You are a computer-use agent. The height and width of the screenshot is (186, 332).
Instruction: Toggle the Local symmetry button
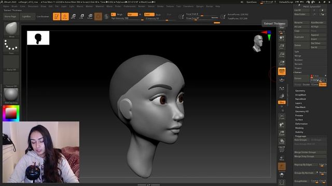point(282,89)
